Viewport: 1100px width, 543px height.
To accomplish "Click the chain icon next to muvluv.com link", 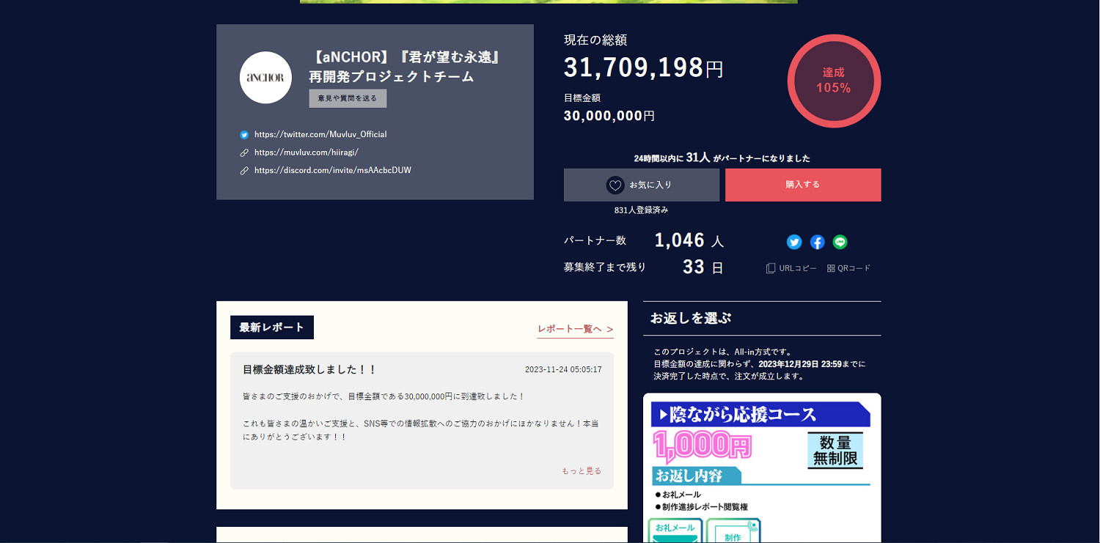I will coord(244,152).
